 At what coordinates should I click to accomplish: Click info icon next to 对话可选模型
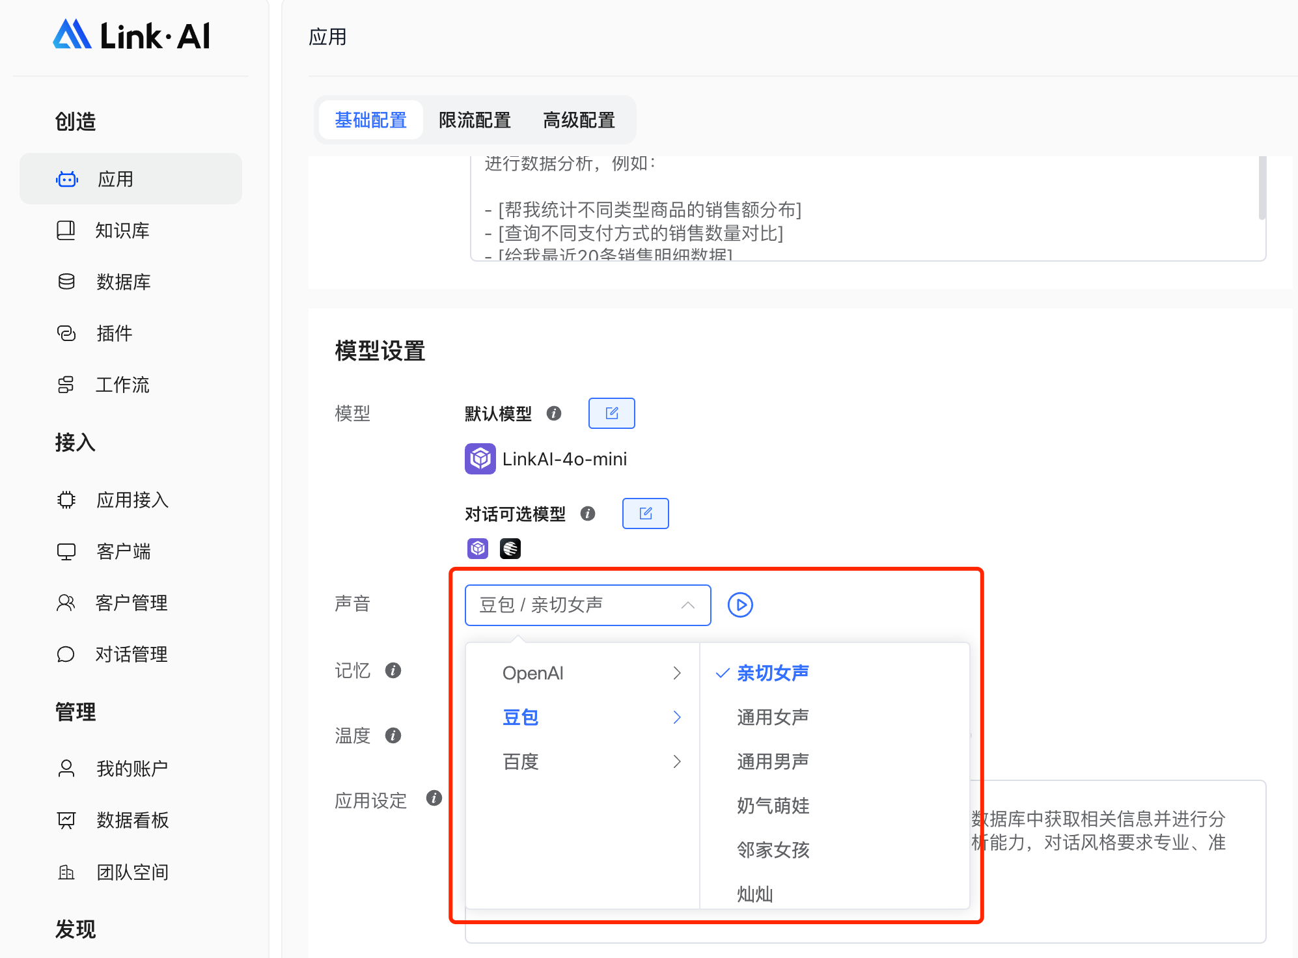pyautogui.click(x=588, y=513)
